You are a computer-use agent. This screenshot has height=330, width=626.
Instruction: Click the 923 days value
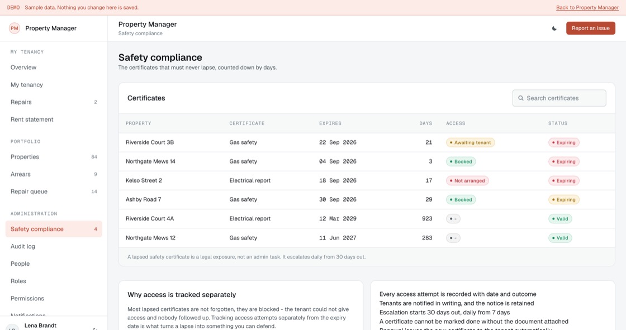(427, 219)
